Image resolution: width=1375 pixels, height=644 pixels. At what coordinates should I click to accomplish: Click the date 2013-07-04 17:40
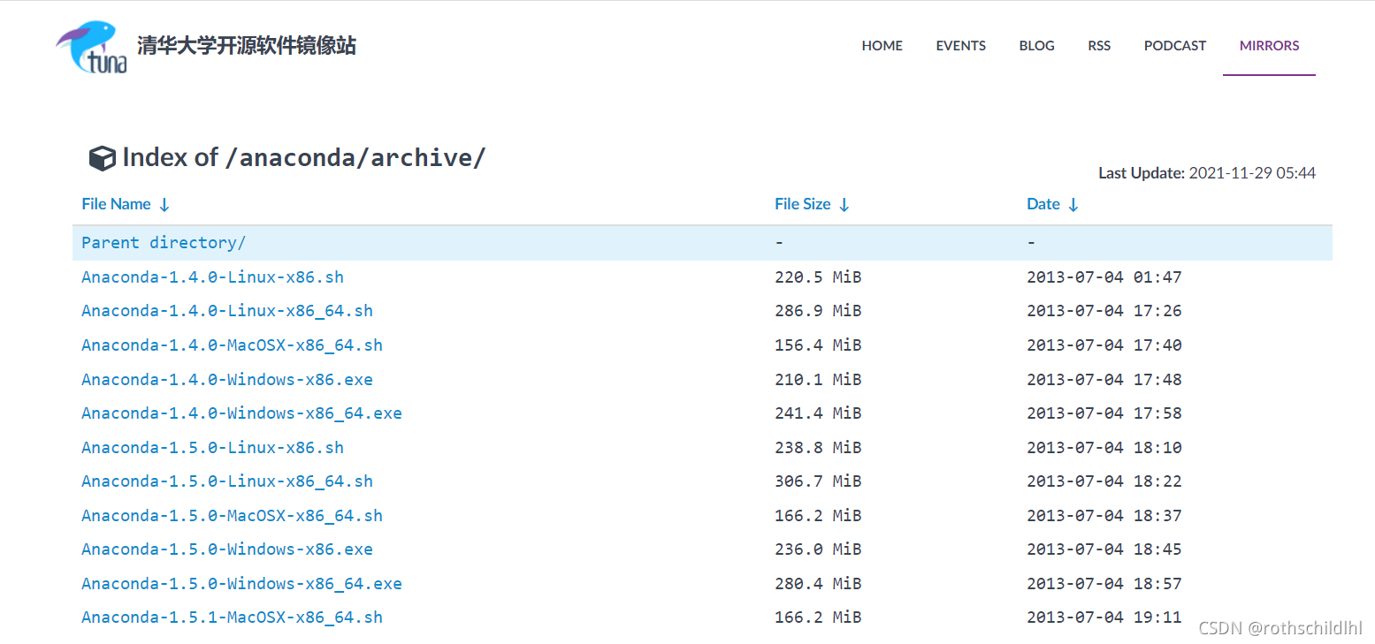1104,345
